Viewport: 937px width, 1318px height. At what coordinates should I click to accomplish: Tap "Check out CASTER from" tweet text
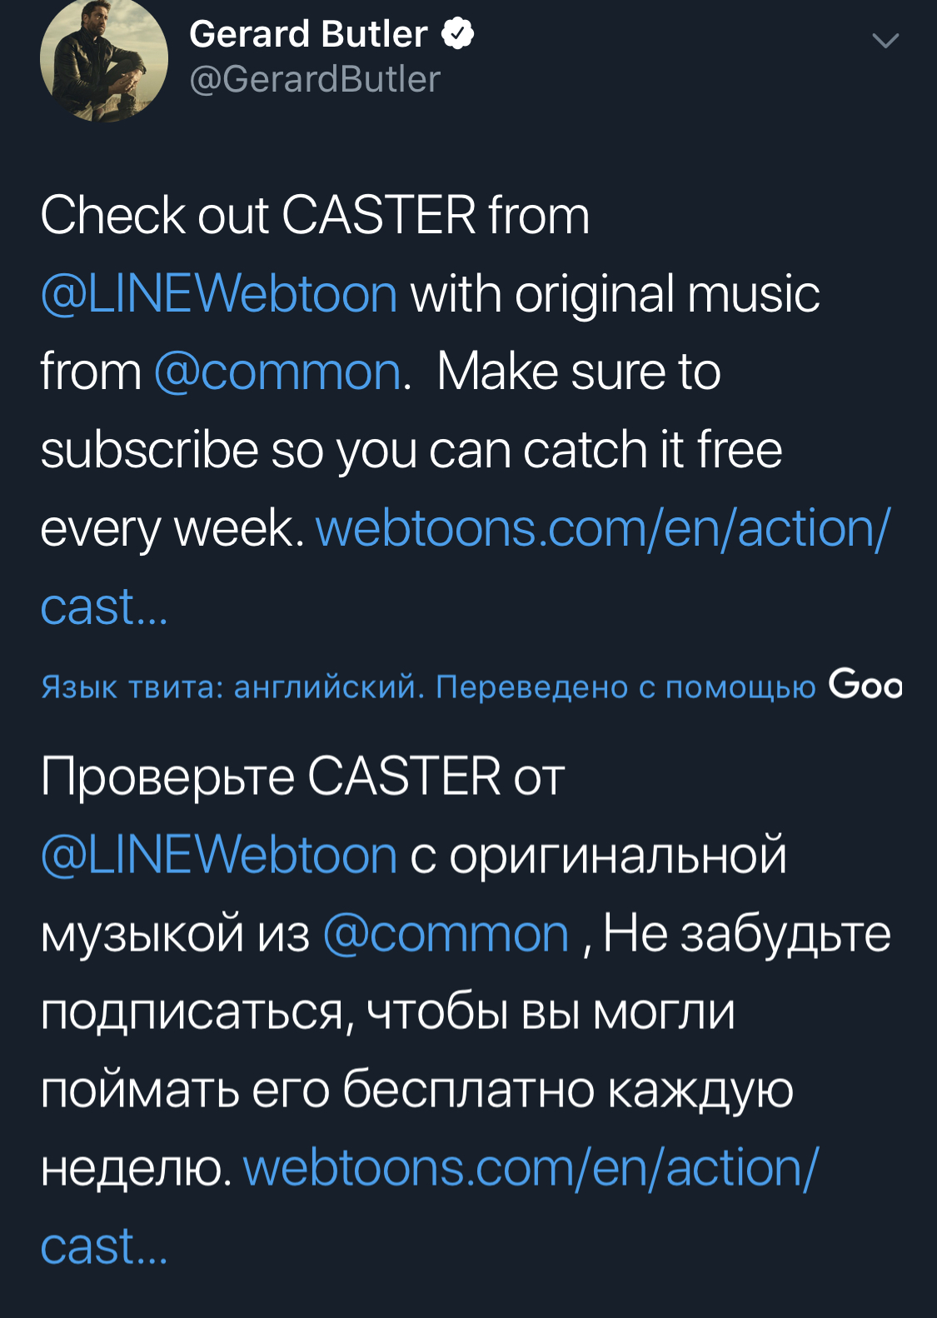click(x=315, y=216)
